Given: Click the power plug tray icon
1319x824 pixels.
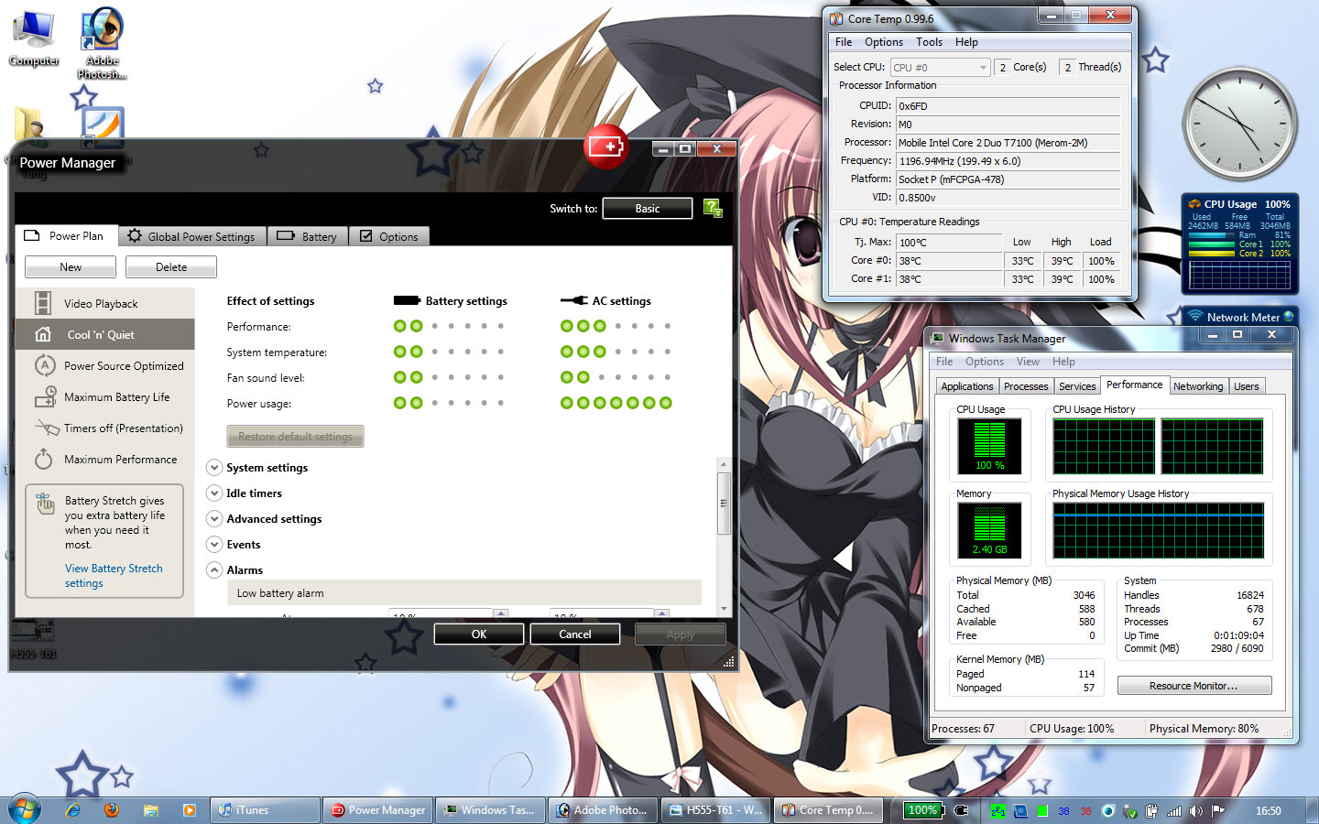Looking at the screenshot, I should tap(1152, 811).
